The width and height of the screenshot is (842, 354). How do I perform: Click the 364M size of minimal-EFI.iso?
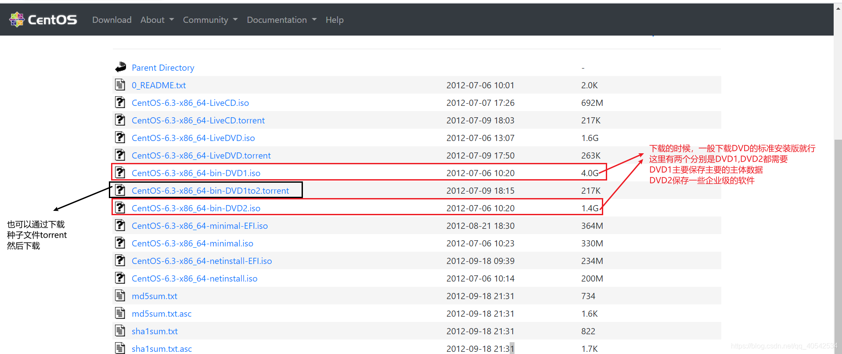coord(592,226)
